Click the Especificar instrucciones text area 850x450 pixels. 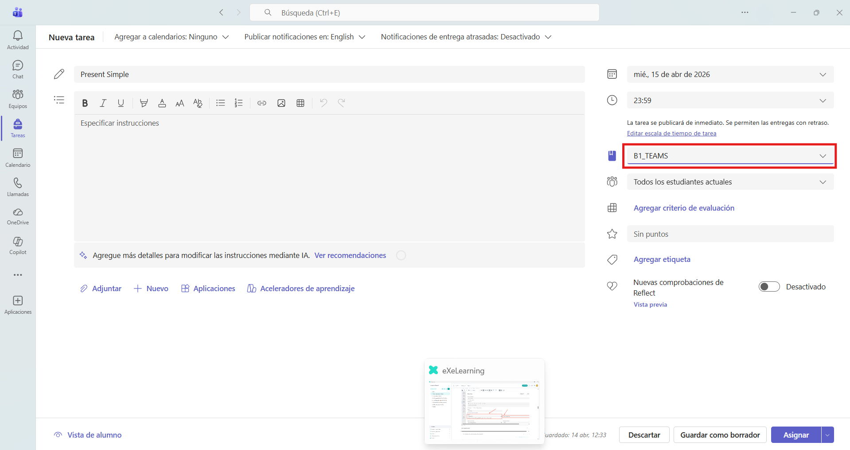pos(329,178)
